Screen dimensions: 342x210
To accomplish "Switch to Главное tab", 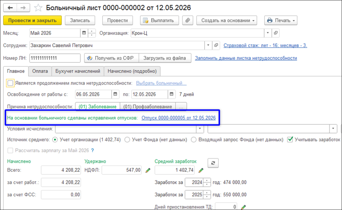I will pyautogui.click(x=16, y=71).
